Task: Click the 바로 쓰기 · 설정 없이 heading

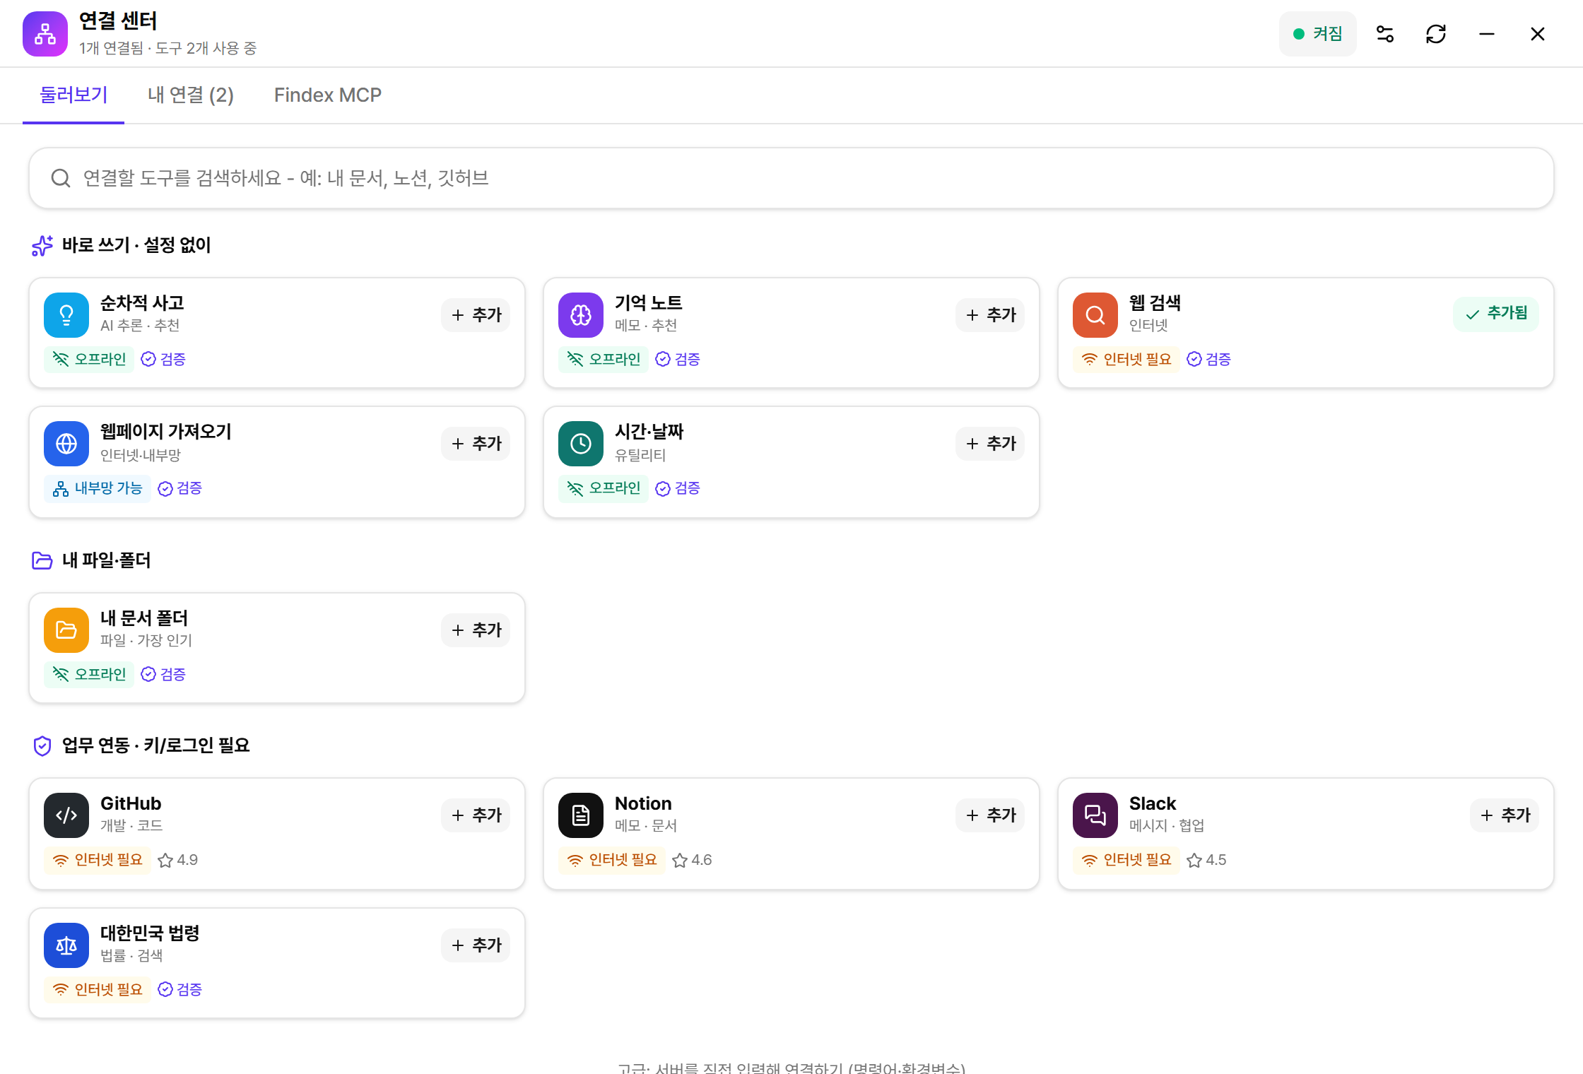Action: tap(136, 245)
